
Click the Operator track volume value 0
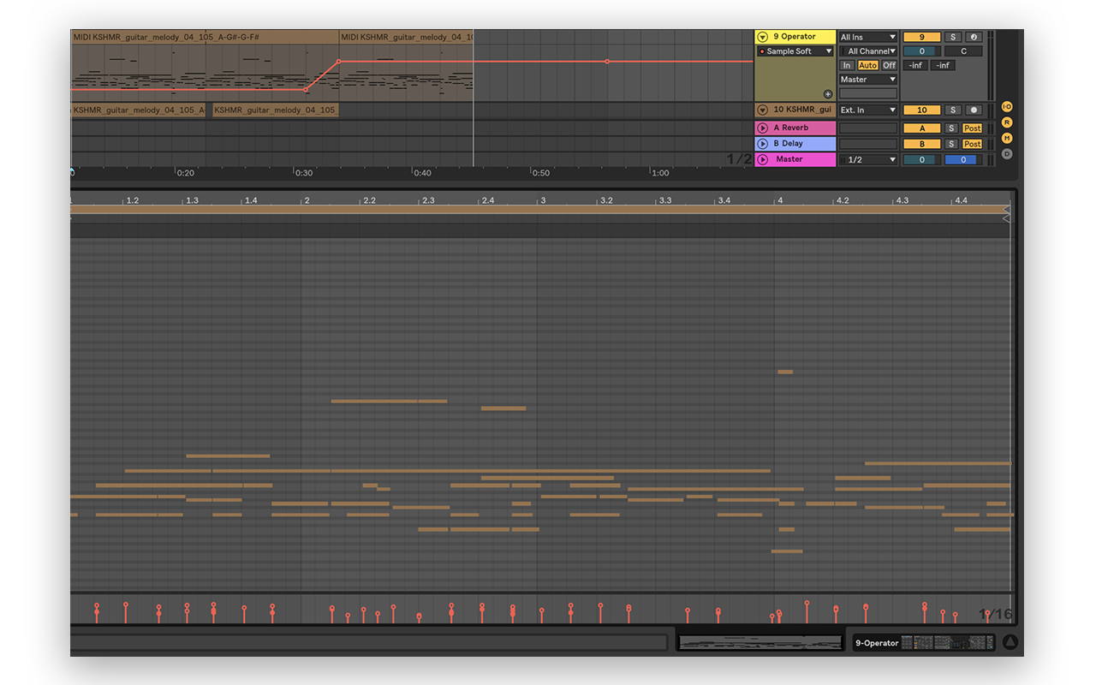tap(921, 51)
